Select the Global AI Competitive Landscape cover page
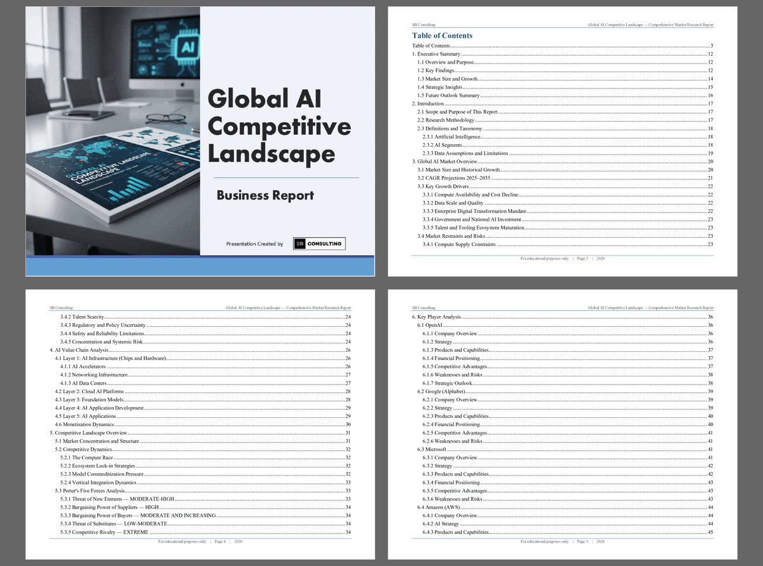 [200, 141]
